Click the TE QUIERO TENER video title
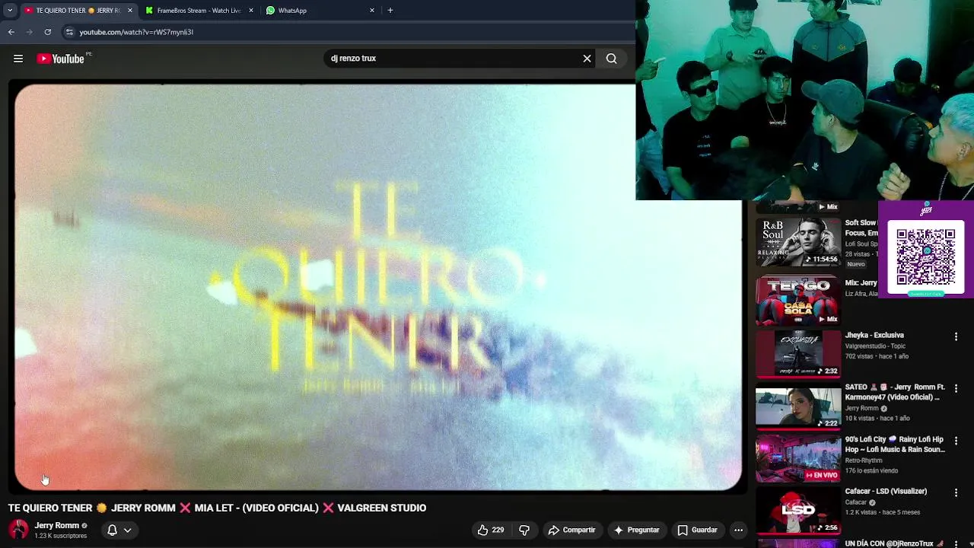This screenshot has width=974, height=548. coord(217,508)
